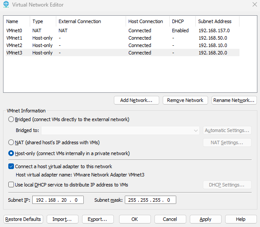
Task: Uncheck Connect a host virtual adapter
Action: pyautogui.click(x=11, y=166)
